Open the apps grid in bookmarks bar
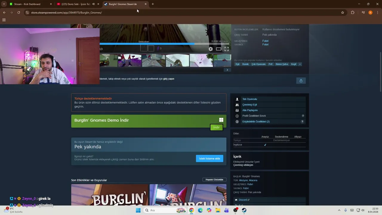Screen dimensions: 382x215 point(4,20)
